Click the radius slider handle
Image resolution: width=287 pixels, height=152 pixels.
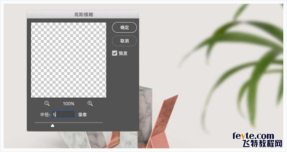point(53,125)
